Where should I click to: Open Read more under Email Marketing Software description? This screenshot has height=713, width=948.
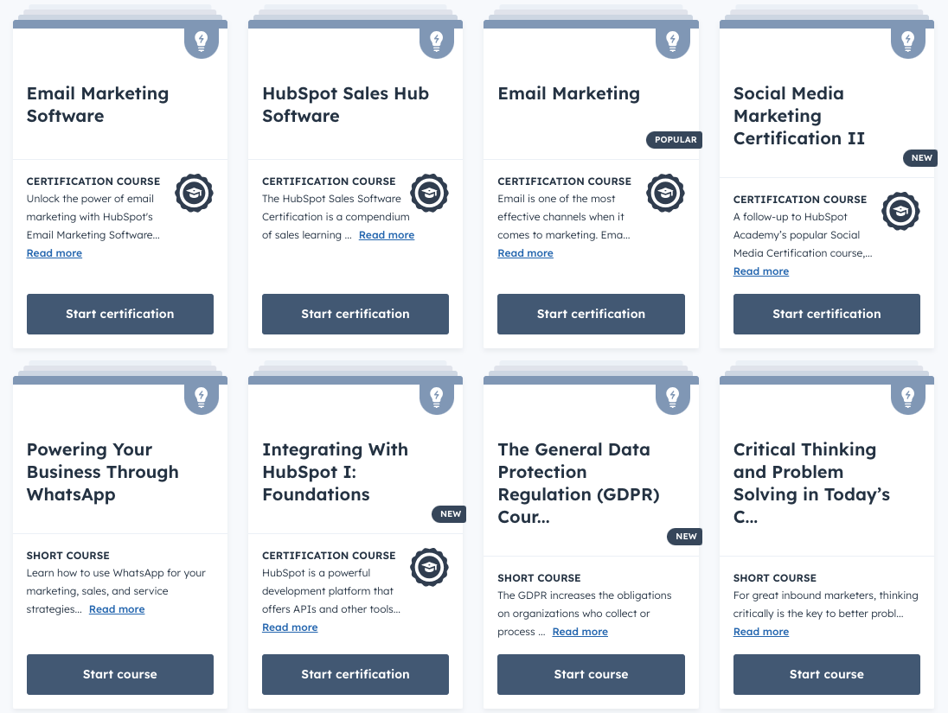[x=54, y=253]
